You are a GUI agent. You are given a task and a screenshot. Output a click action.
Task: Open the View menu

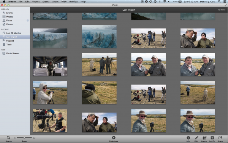coord(64,2)
